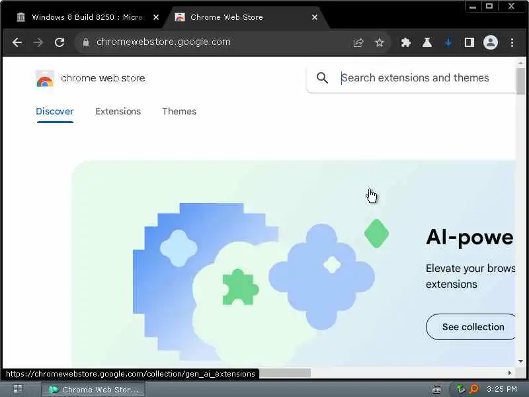The width and height of the screenshot is (529, 397).
Task: Click the horizontal scrollbar thumb
Action: tap(285, 373)
